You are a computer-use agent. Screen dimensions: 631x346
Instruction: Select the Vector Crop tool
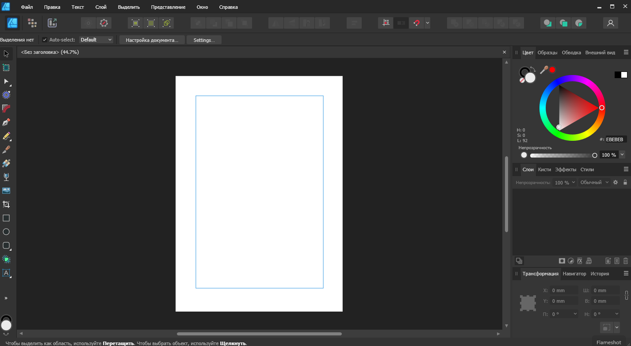pos(6,204)
